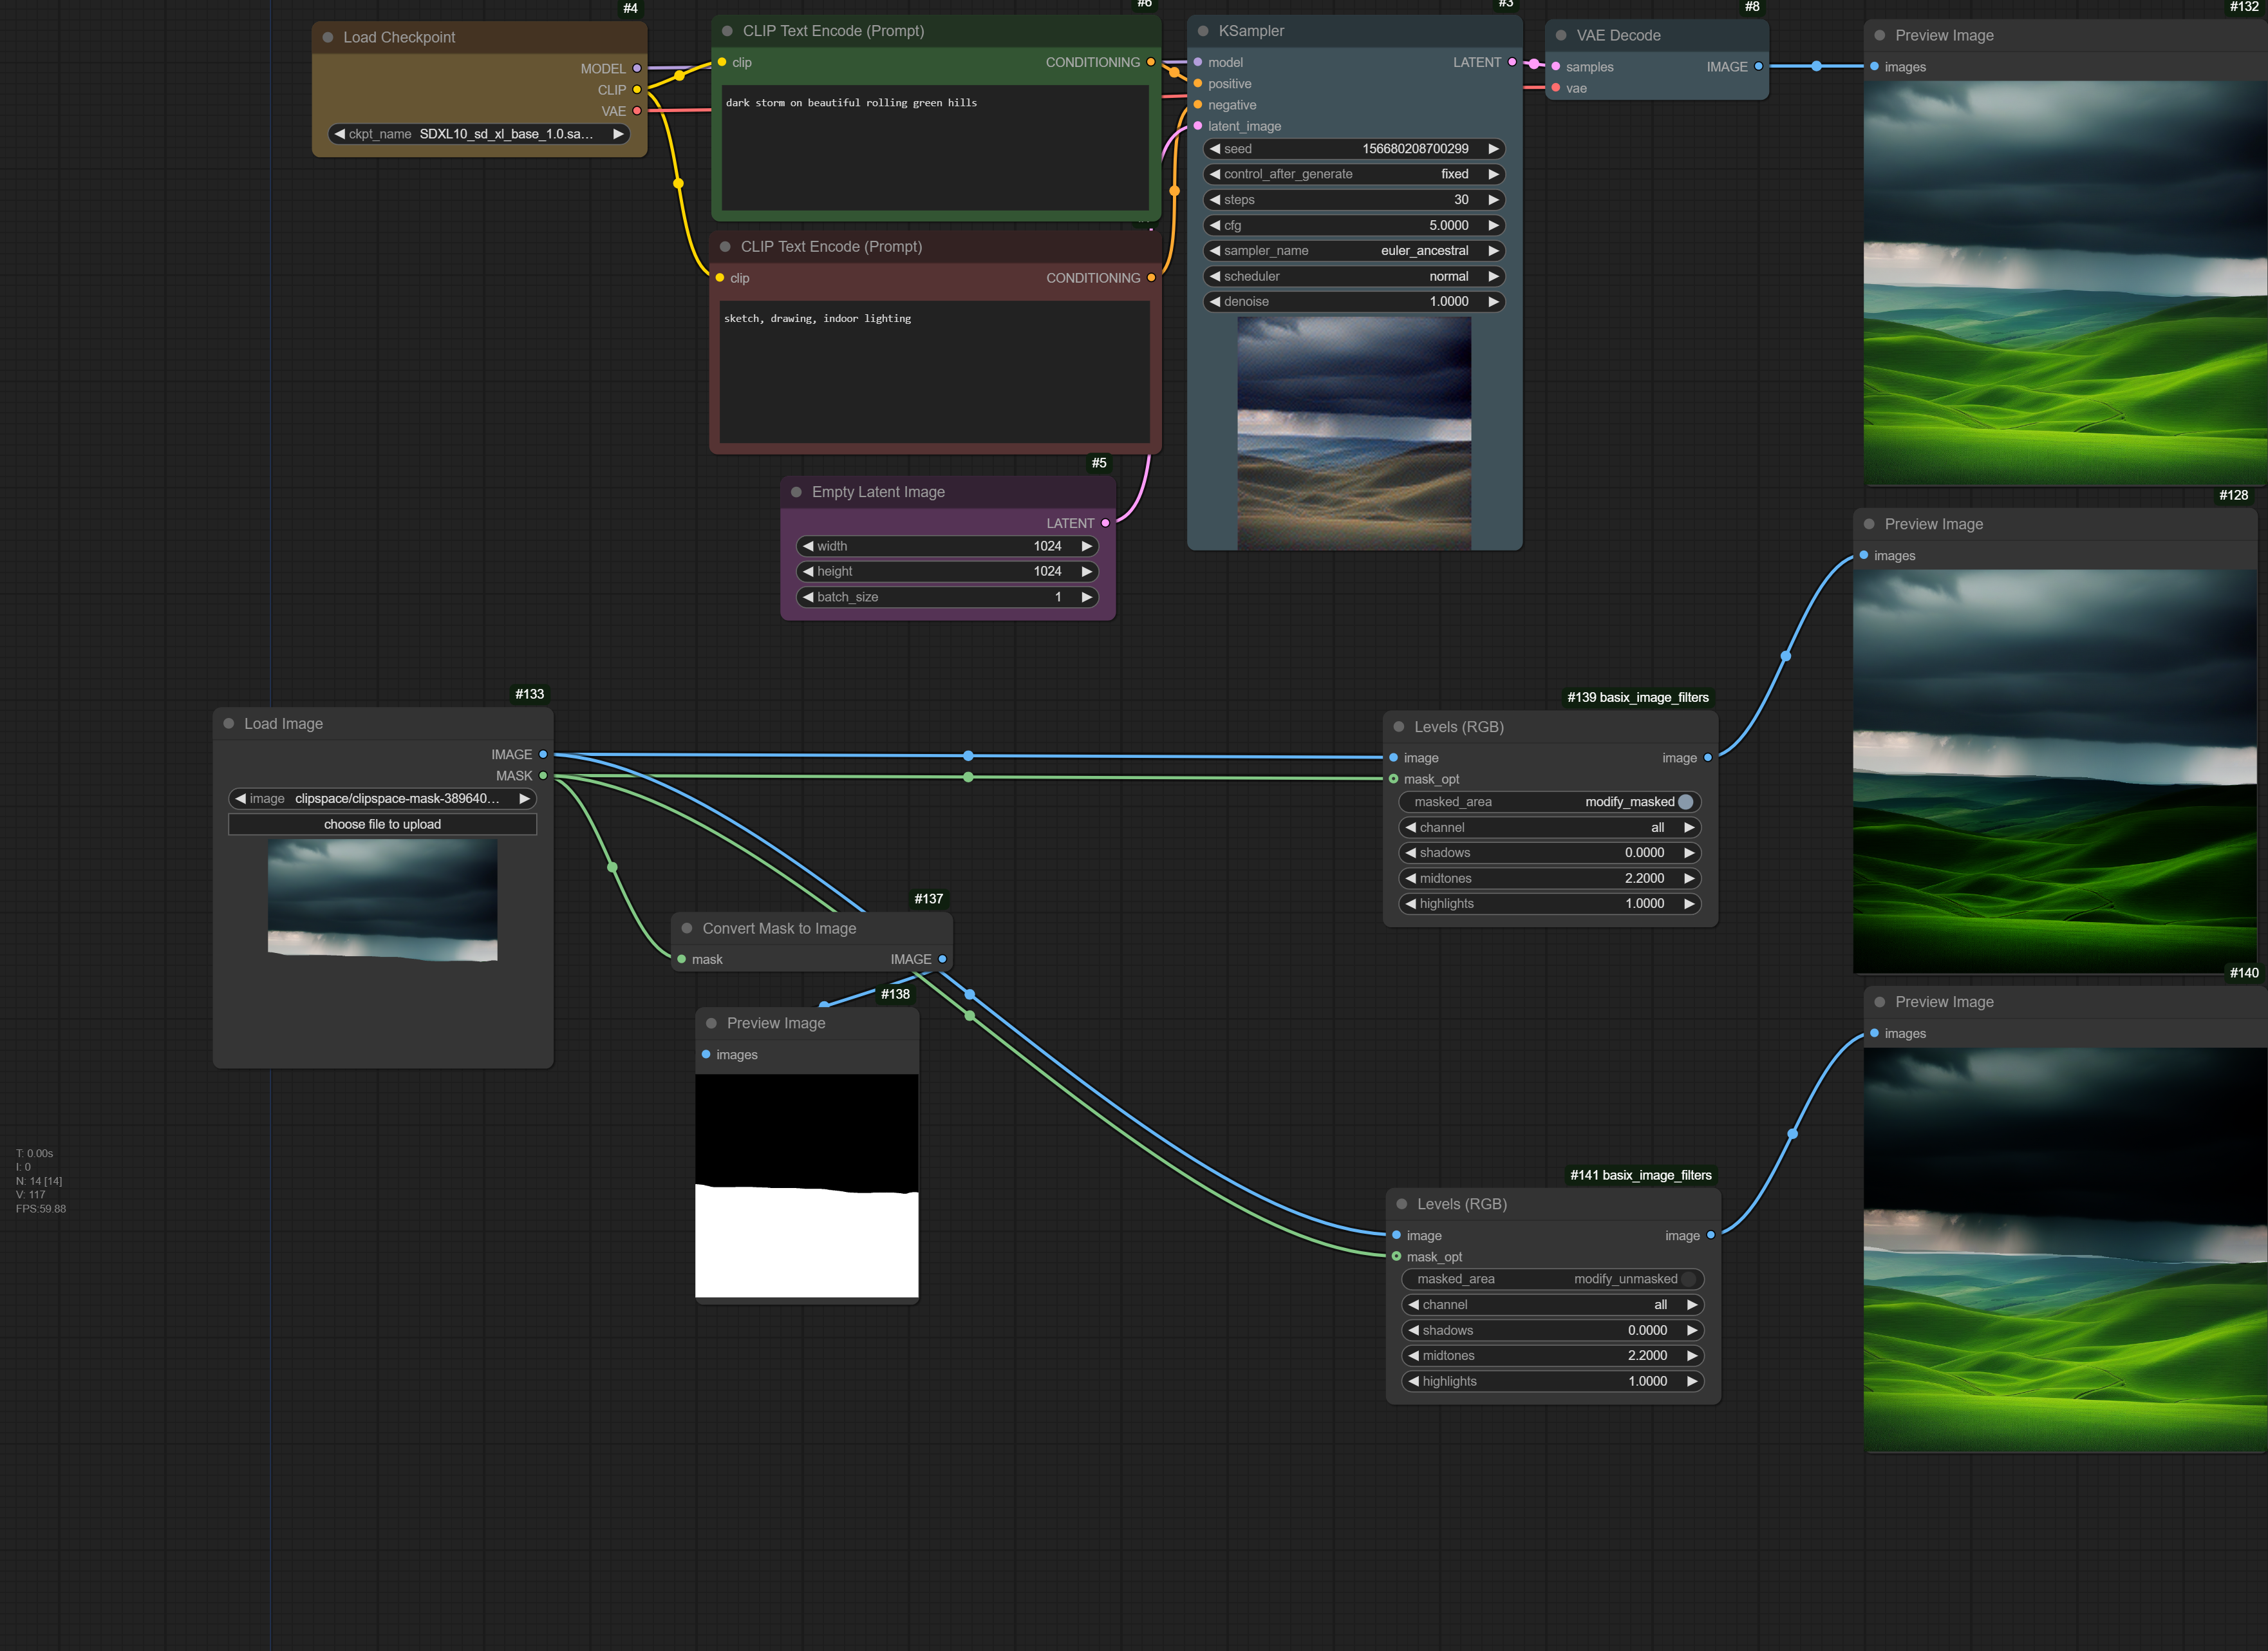Collapse Preview Image #132 node title dot
The height and width of the screenshot is (1651, 2268).
coord(1880,35)
